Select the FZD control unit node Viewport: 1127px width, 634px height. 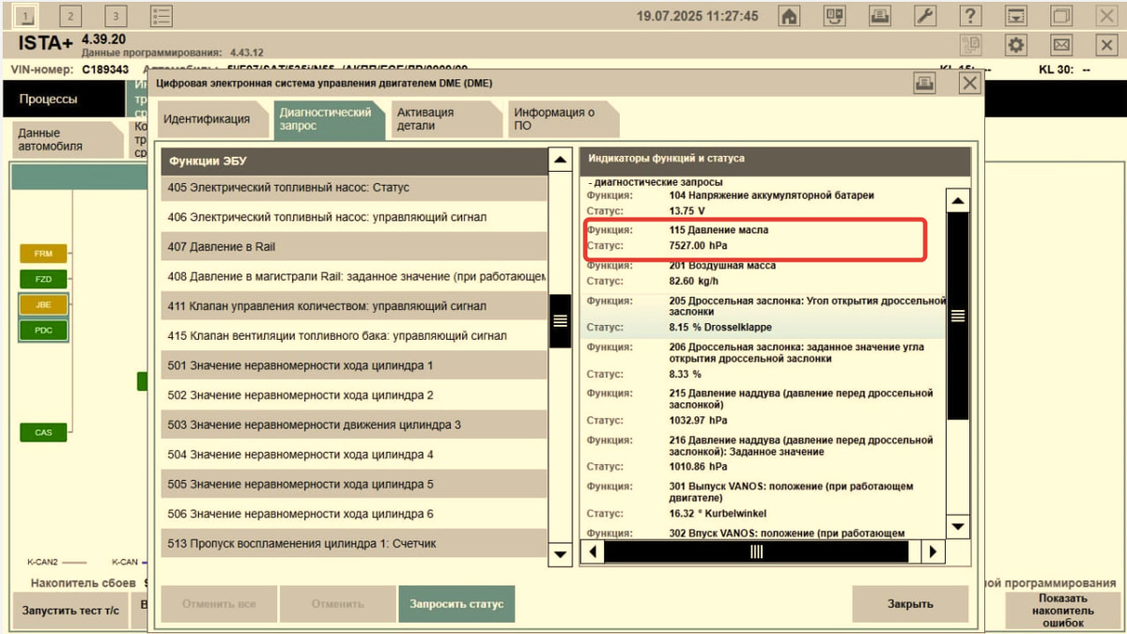(43, 279)
